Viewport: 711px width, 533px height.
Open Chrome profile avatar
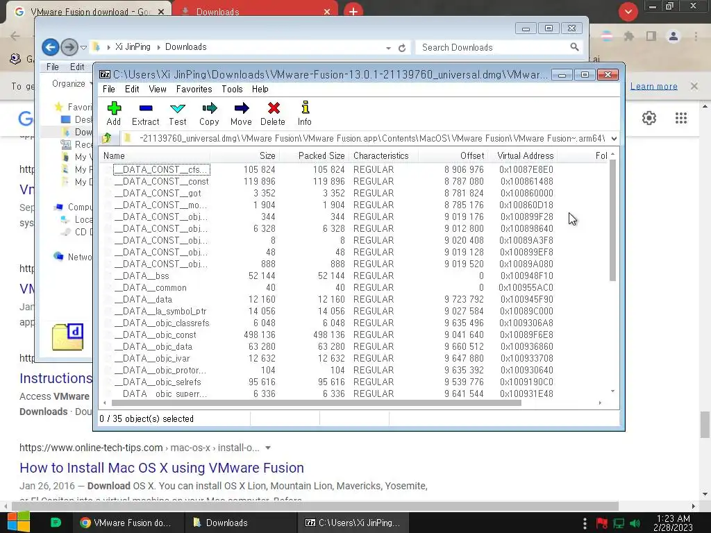[674, 36]
